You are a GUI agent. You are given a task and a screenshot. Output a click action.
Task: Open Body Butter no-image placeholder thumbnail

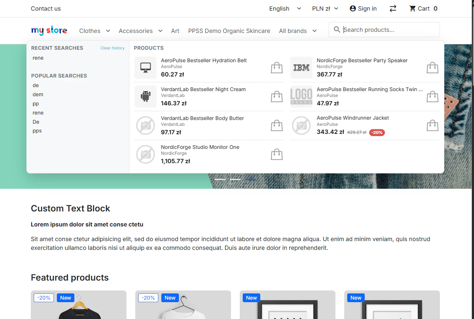click(146, 125)
